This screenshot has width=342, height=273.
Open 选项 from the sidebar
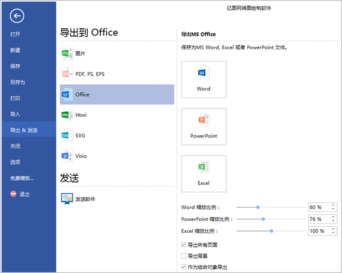pos(15,162)
